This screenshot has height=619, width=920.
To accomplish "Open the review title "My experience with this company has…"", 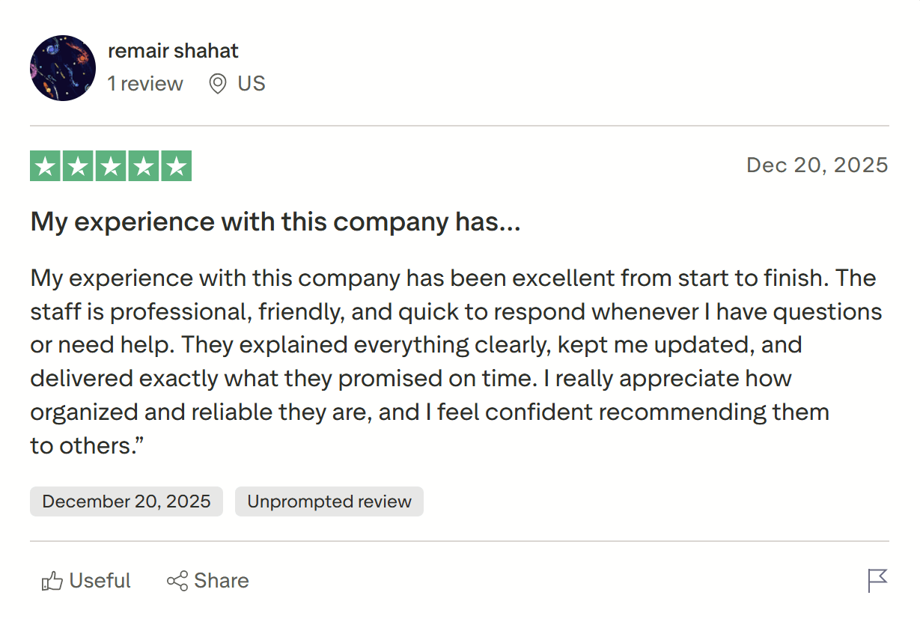I will tap(275, 222).
